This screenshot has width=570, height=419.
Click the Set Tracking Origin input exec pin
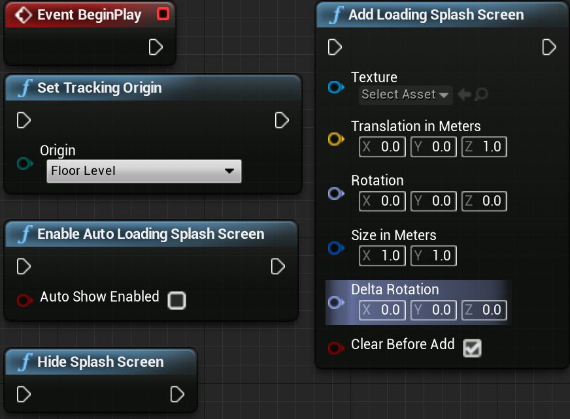[24, 120]
